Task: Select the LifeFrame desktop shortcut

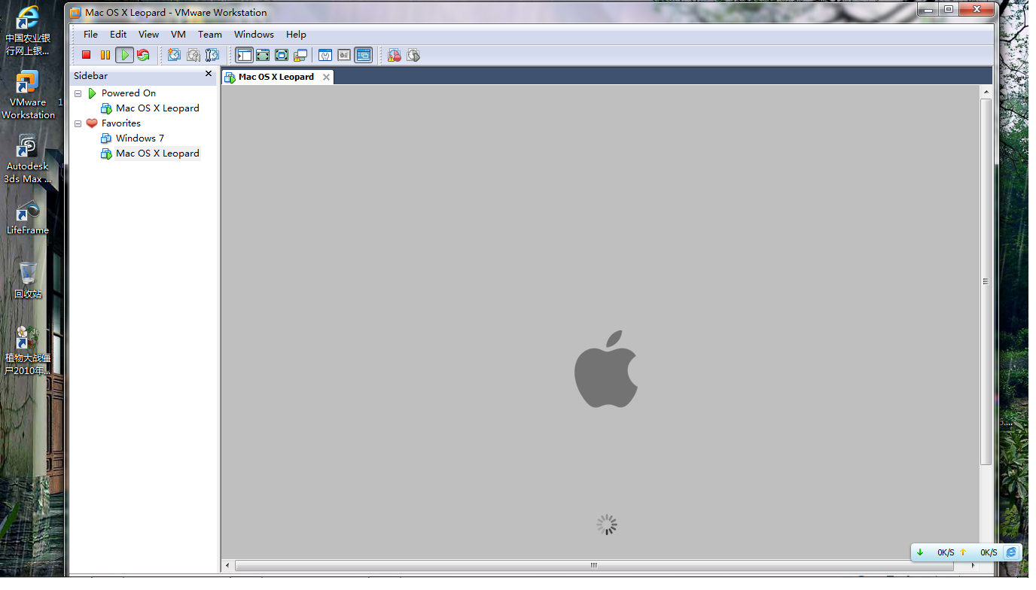Action: point(28,218)
